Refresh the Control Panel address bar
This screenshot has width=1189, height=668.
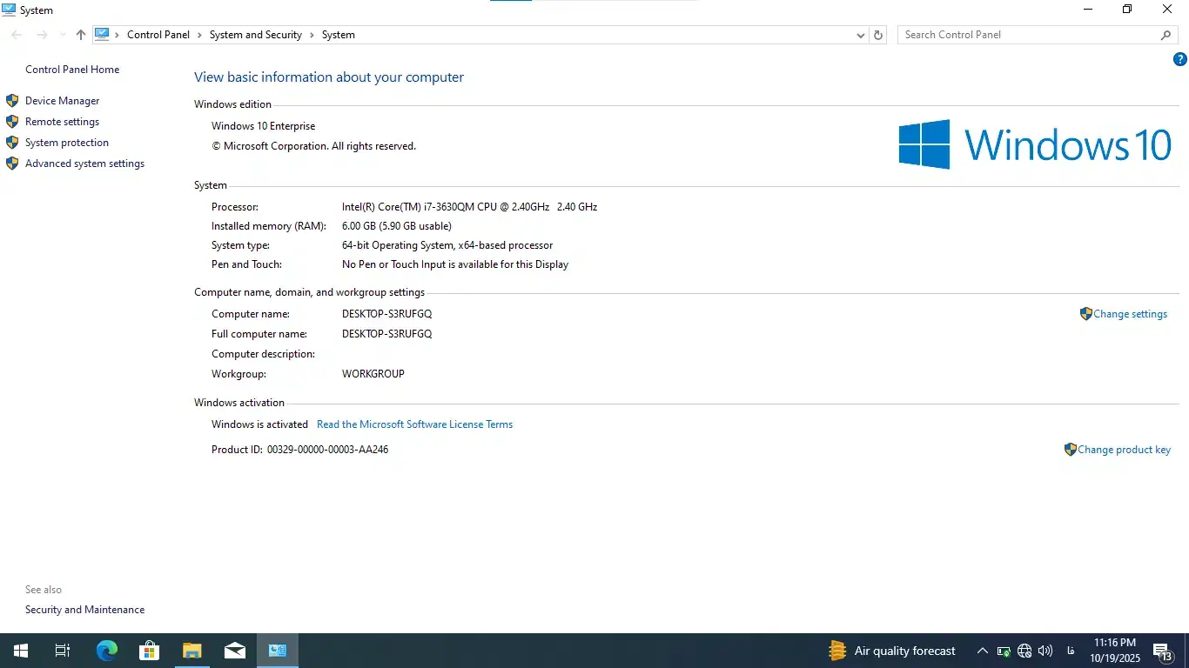878,35
